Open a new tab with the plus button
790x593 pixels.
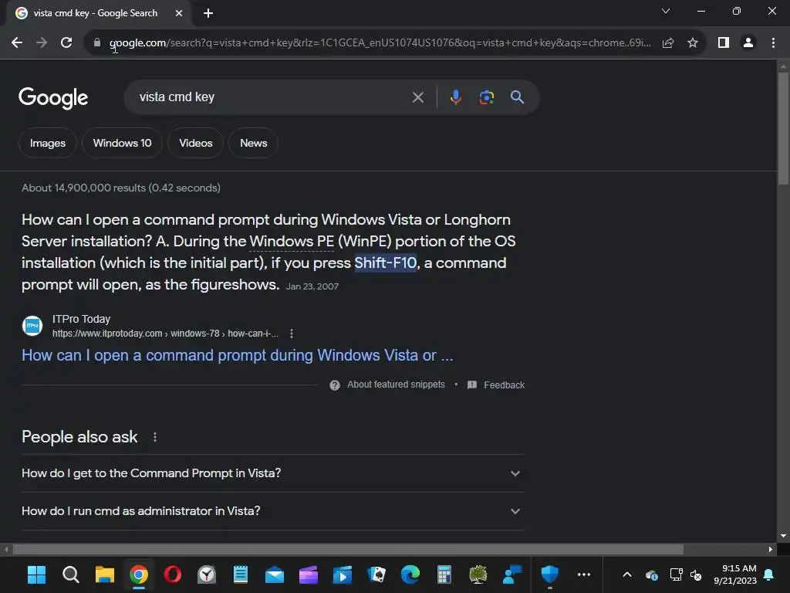click(208, 13)
